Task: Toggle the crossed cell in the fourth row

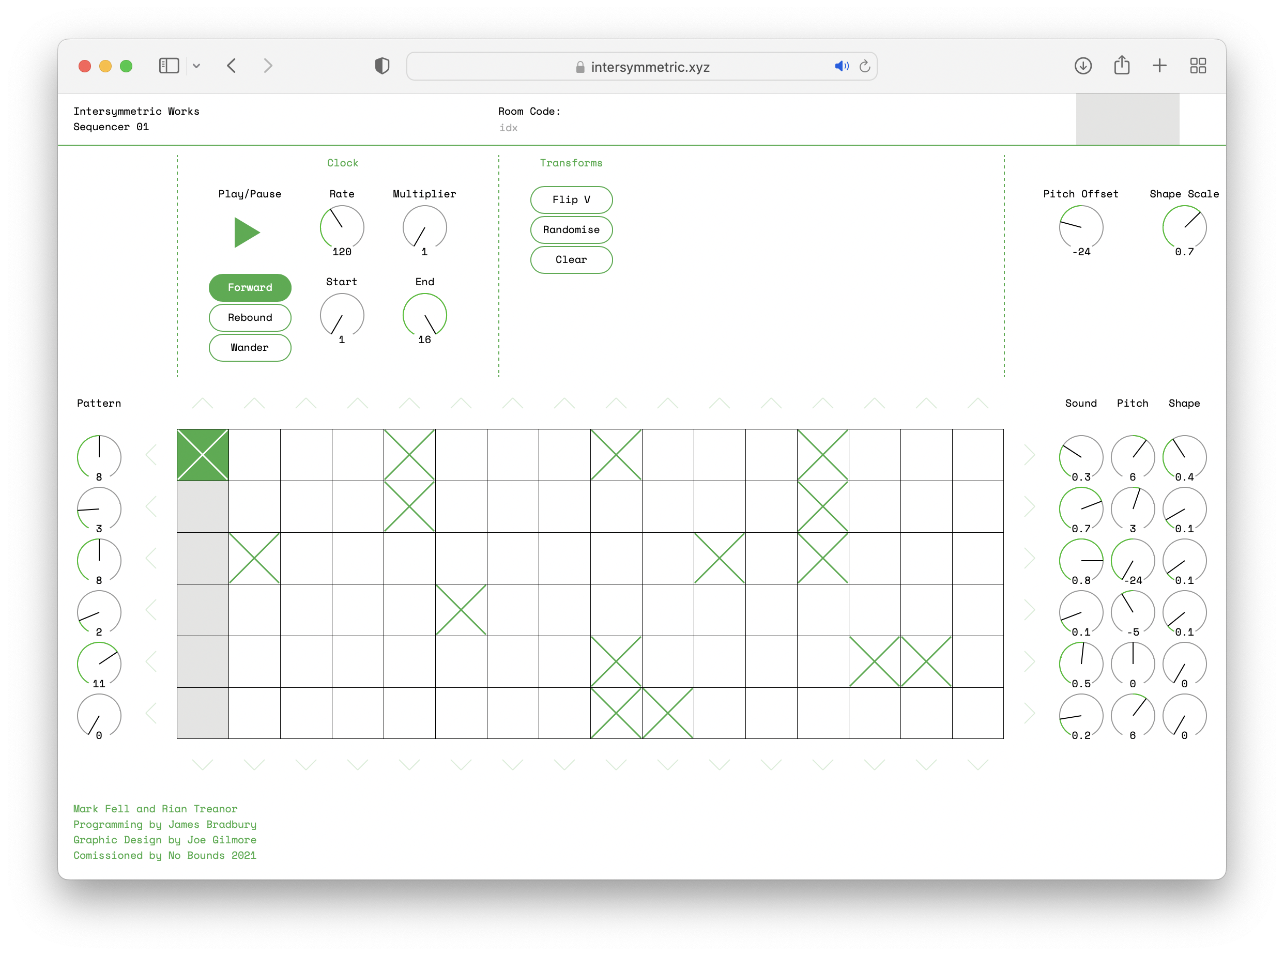Action: click(x=461, y=610)
